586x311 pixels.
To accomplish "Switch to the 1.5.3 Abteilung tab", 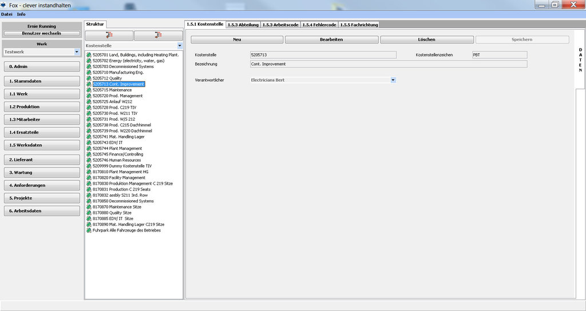I will [x=243, y=25].
